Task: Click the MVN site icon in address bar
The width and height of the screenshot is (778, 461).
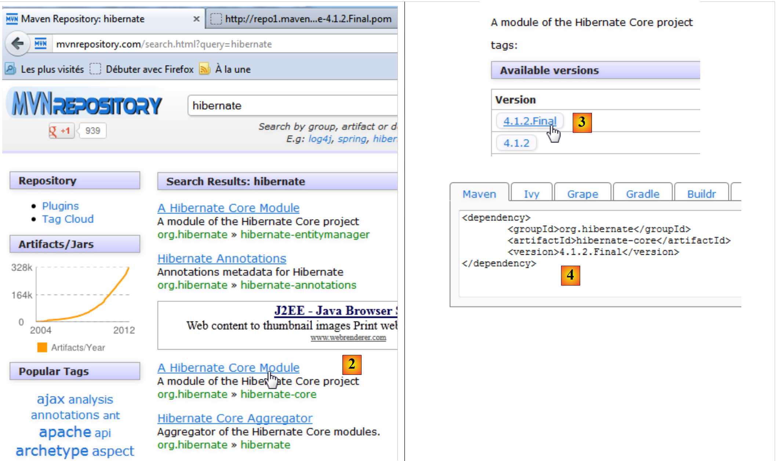Action: pyautogui.click(x=41, y=44)
